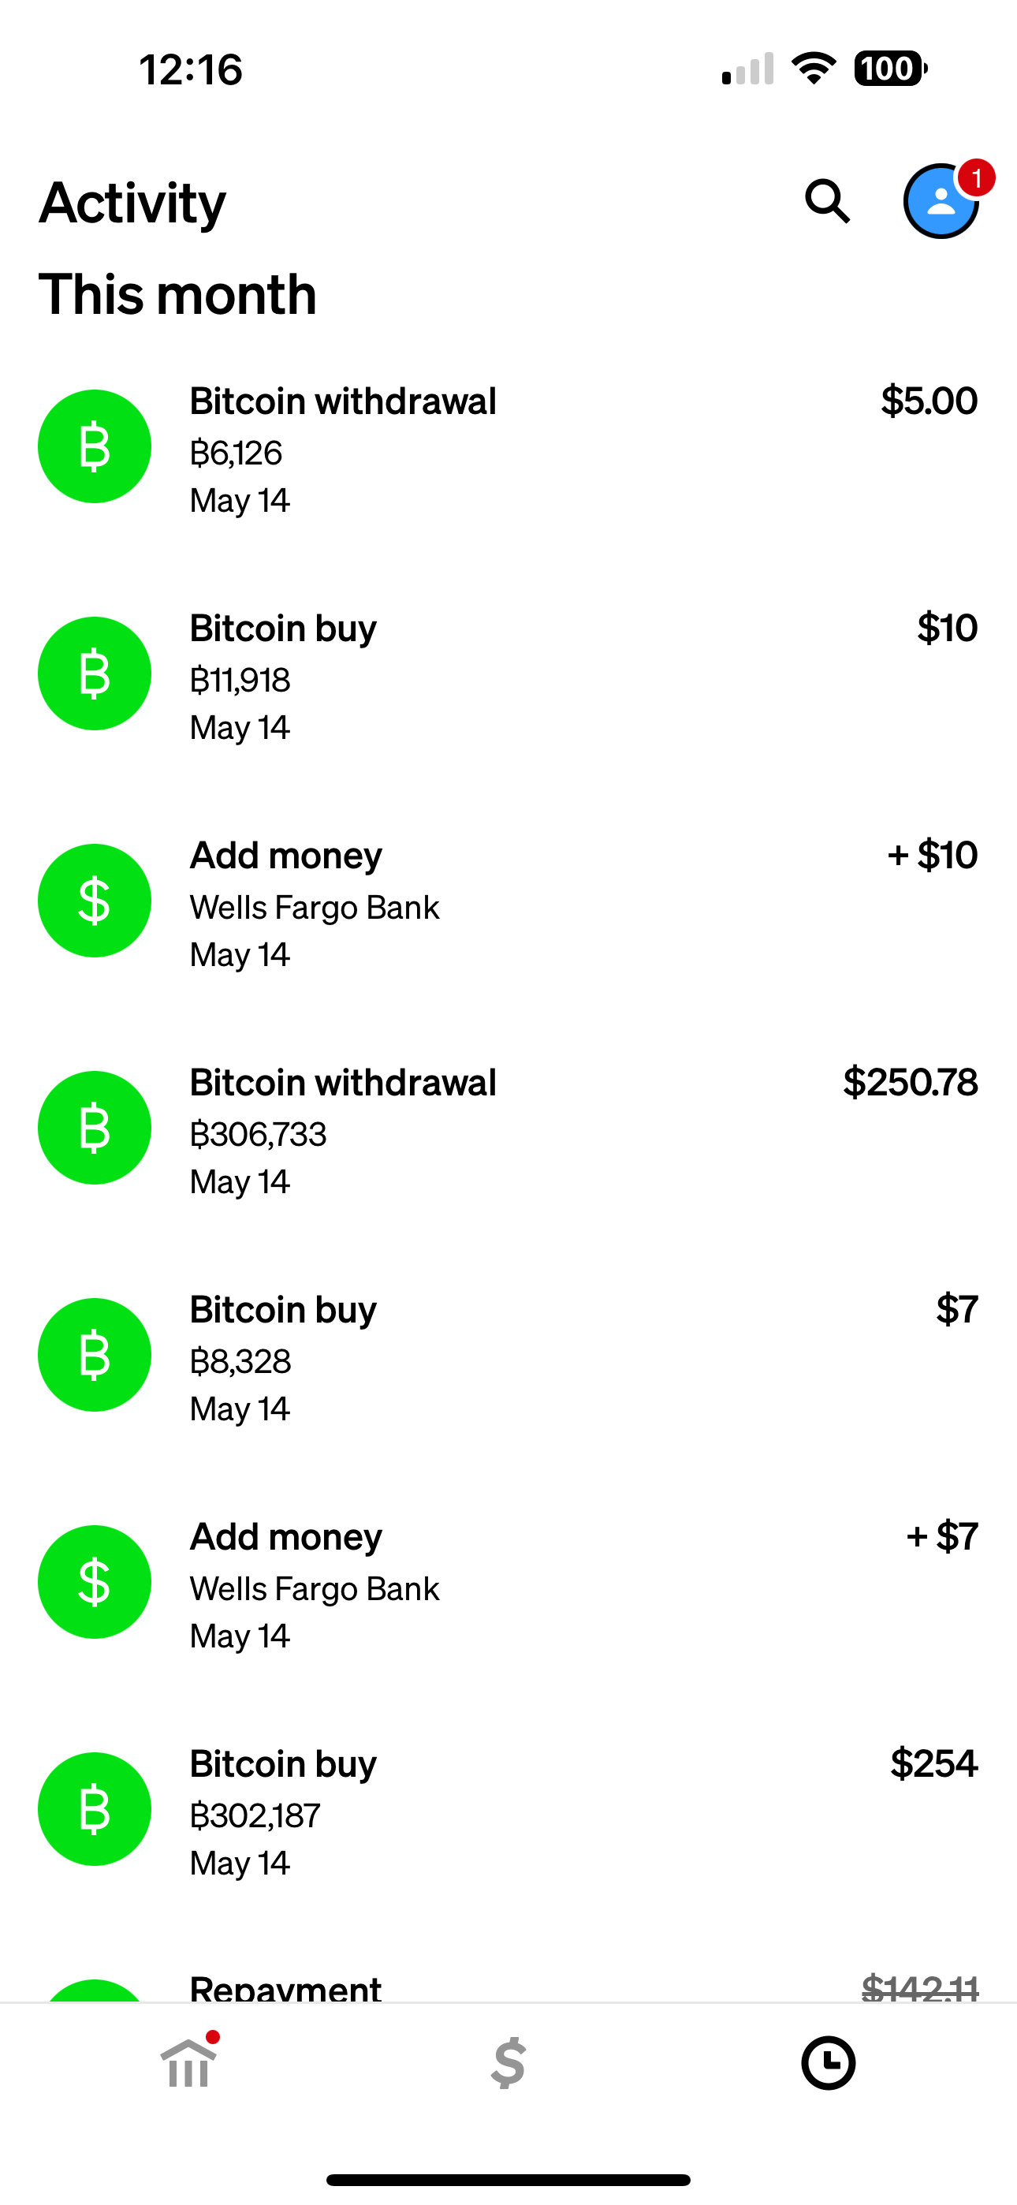
Task: Tap the dollar icon for + $7 Add money
Action: (95, 1582)
